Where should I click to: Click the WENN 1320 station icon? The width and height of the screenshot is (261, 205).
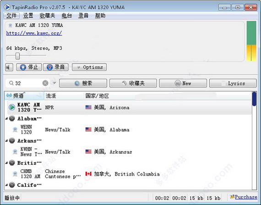click(x=15, y=130)
